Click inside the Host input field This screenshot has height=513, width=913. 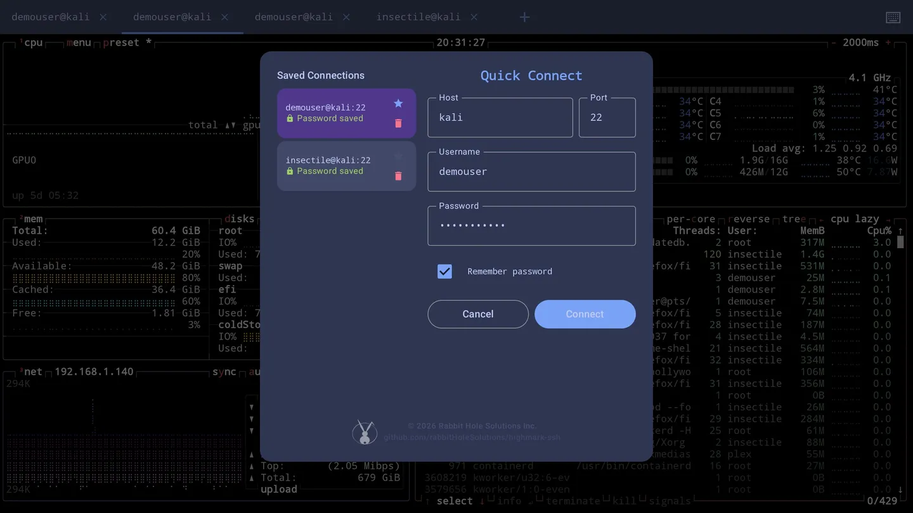tap(500, 117)
